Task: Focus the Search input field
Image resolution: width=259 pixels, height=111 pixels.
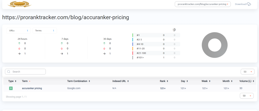Action: (x=25, y=71)
